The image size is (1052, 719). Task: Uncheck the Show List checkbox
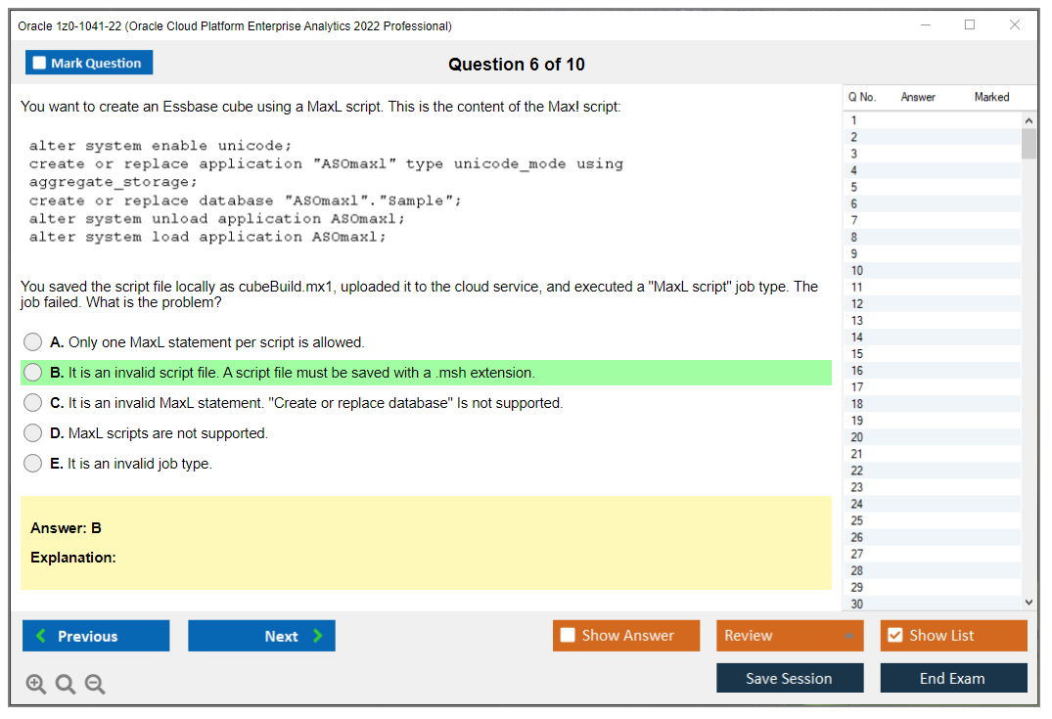tap(894, 636)
